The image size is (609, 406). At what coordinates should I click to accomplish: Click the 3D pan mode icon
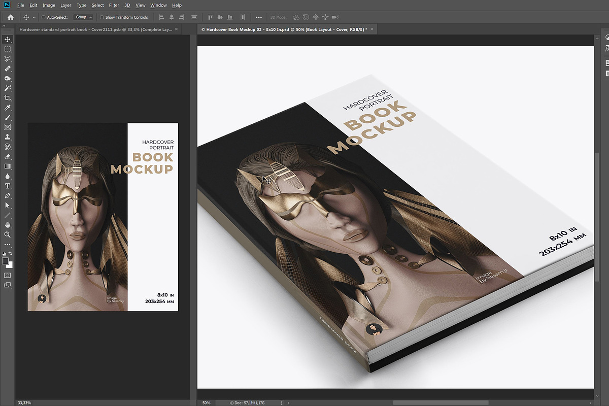click(316, 17)
